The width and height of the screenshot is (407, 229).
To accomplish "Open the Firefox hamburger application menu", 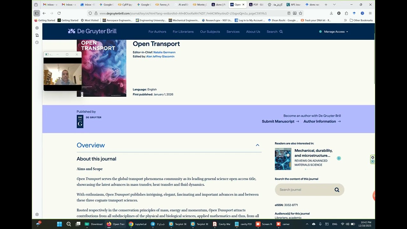I will tap(370, 13).
